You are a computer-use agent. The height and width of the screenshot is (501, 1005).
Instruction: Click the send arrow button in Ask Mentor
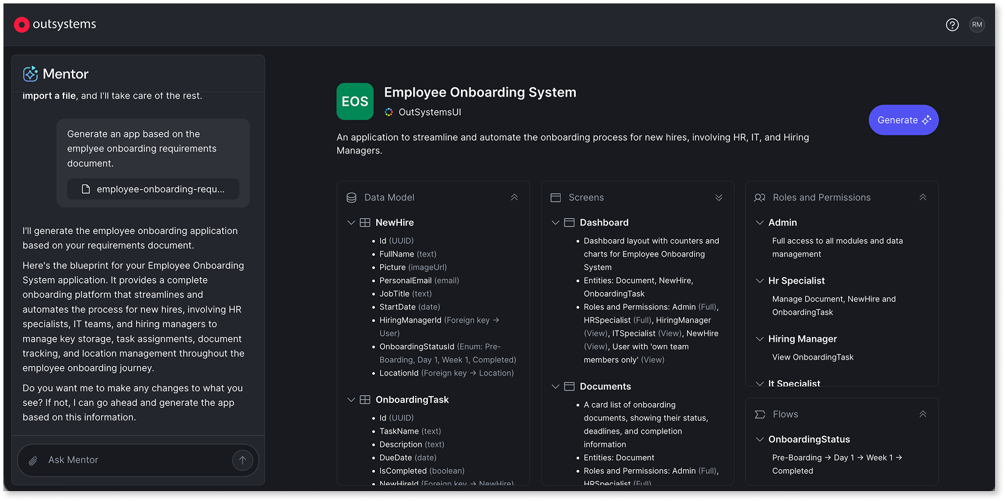[x=243, y=460]
